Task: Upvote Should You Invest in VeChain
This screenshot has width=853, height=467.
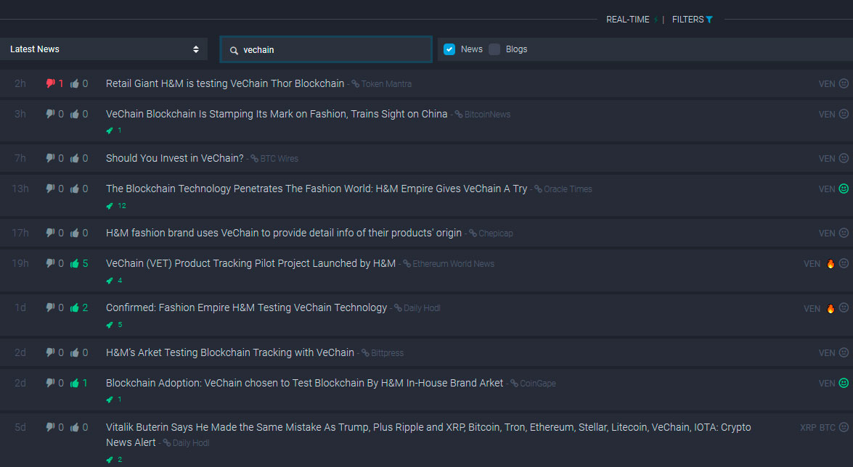Action: click(75, 157)
